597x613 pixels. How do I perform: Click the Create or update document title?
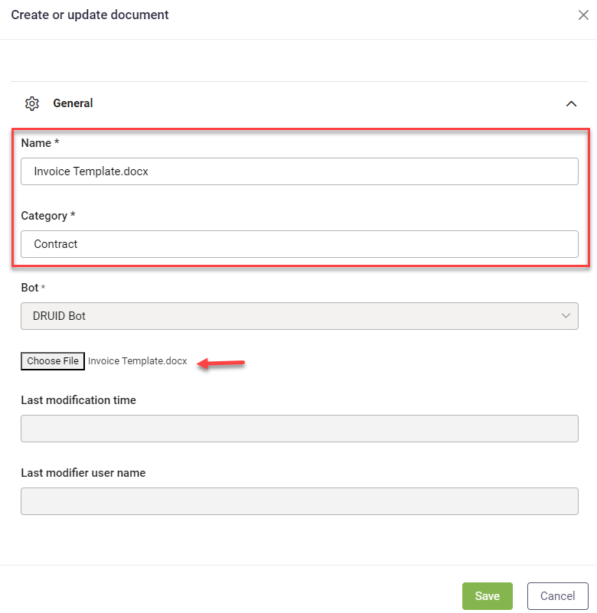tap(90, 15)
